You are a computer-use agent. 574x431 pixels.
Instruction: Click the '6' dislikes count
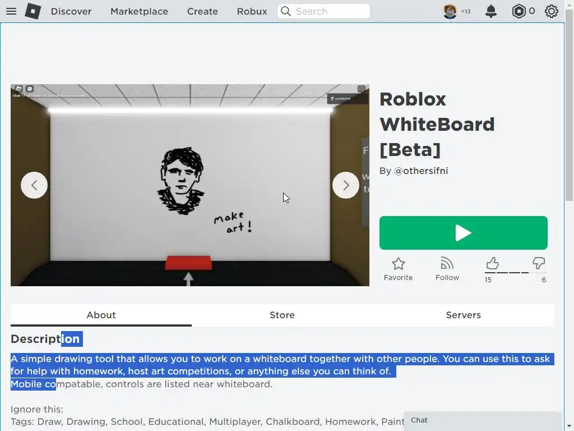[x=544, y=280]
